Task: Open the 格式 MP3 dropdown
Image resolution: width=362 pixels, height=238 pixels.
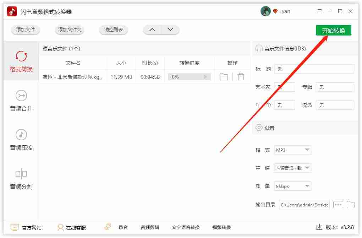Action: pos(292,150)
